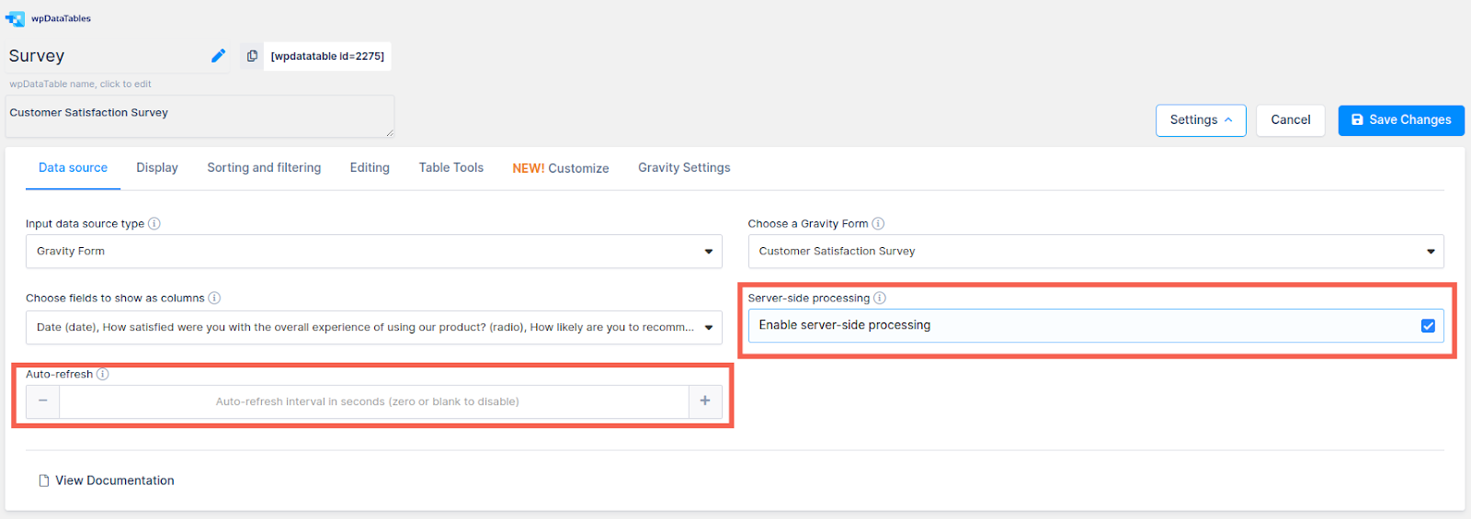Open the Choose a Gravity Form dropdown
Screen dimensions: 1471x519
(x=1096, y=251)
